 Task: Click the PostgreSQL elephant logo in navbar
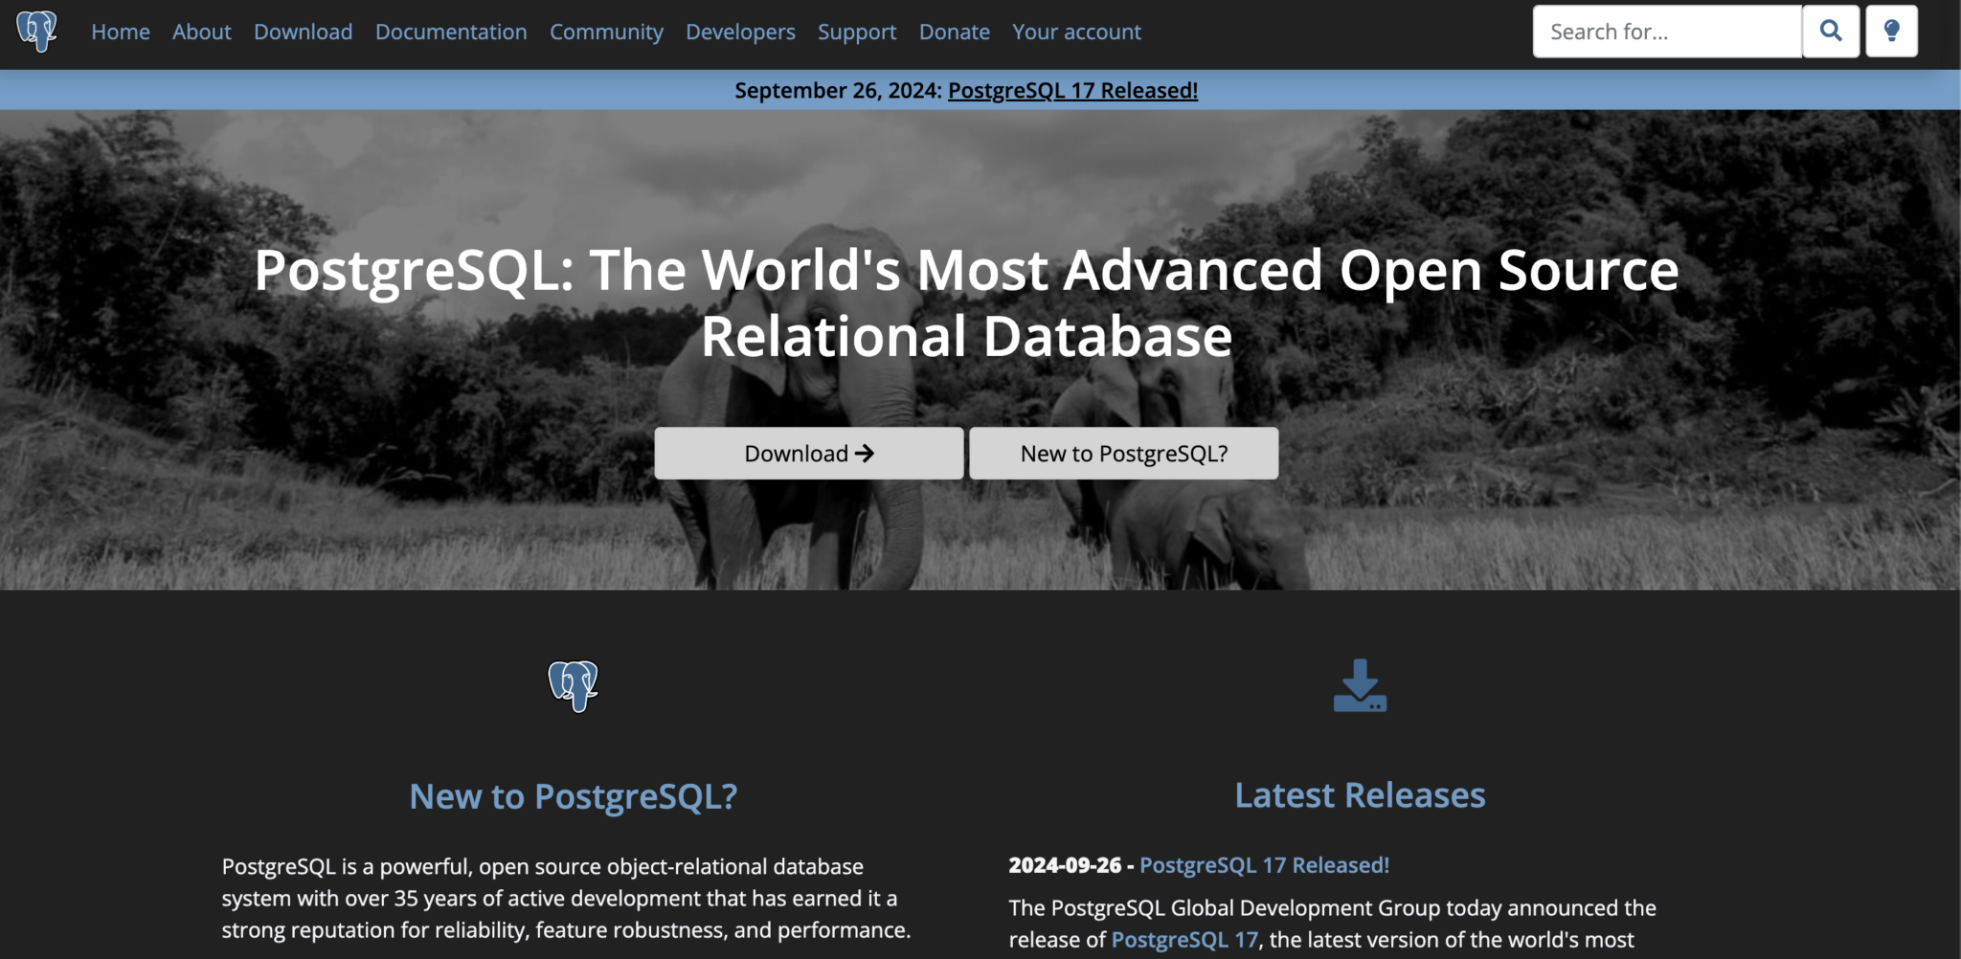[x=37, y=32]
